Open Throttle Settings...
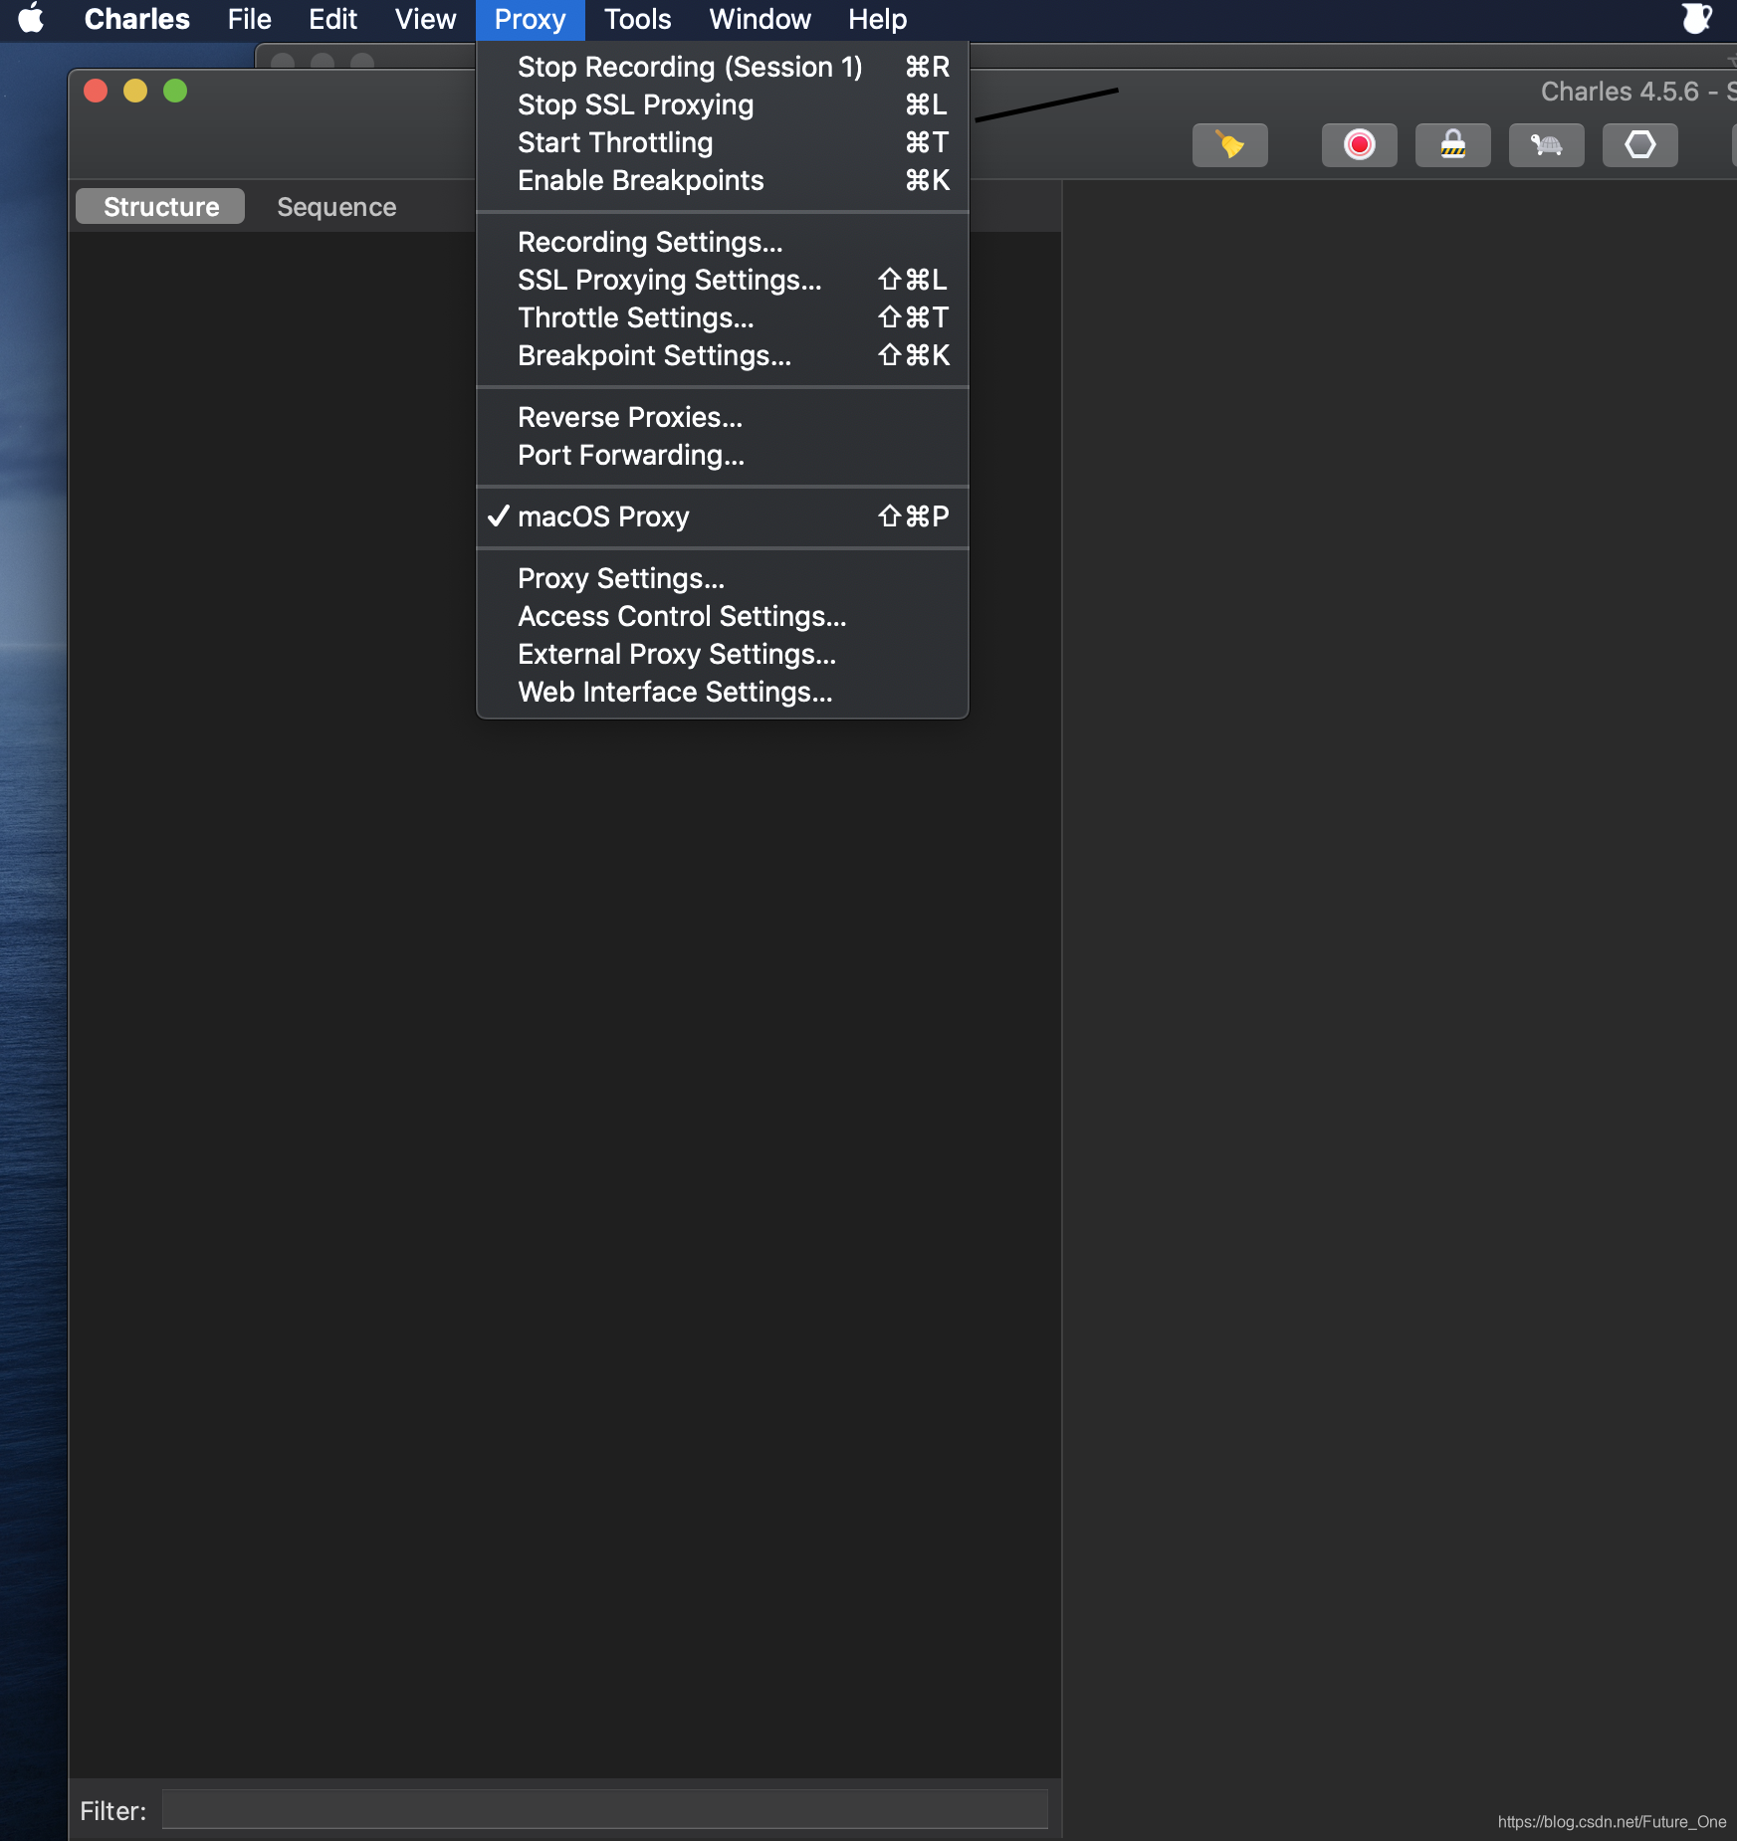The width and height of the screenshot is (1737, 1841). [723, 317]
